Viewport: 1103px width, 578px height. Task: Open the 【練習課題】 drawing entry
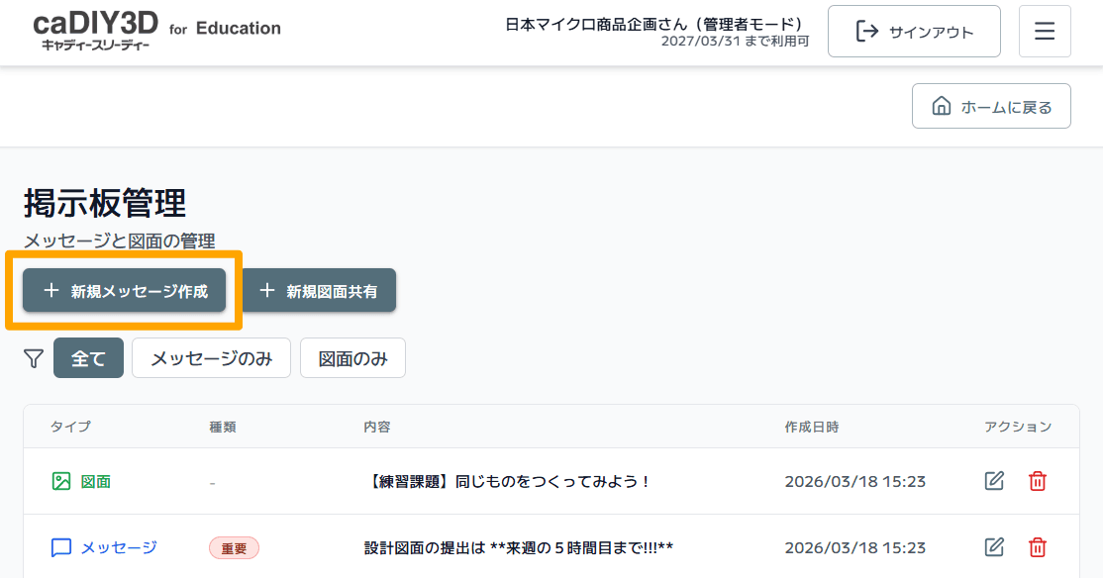[x=509, y=482]
